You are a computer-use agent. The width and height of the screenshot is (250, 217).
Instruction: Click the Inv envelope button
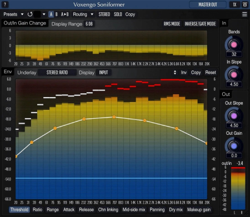184,73
